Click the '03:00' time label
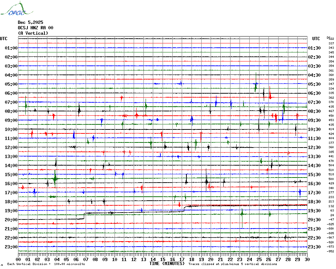The width and height of the screenshot is (336, 269). [11, 66]
